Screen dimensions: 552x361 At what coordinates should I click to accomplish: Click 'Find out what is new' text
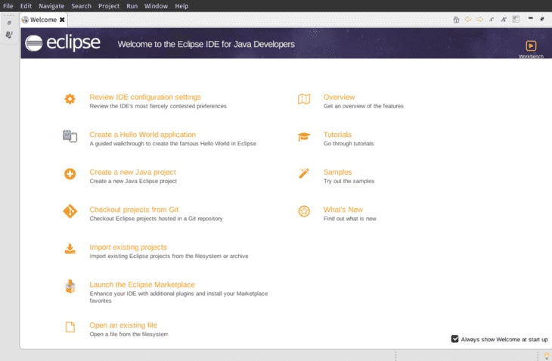click(349, 219)
